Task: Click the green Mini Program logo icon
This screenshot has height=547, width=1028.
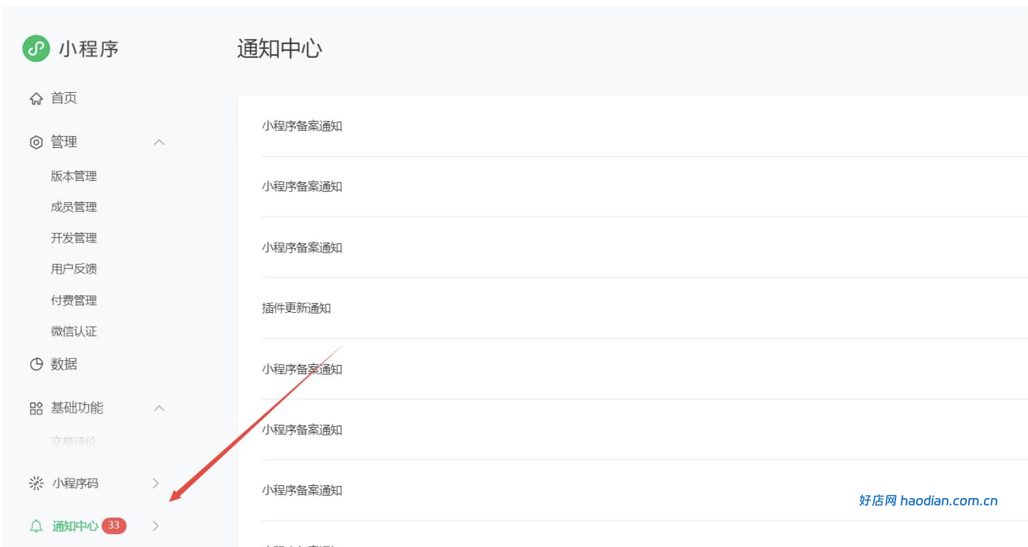Action: [36, 48]
